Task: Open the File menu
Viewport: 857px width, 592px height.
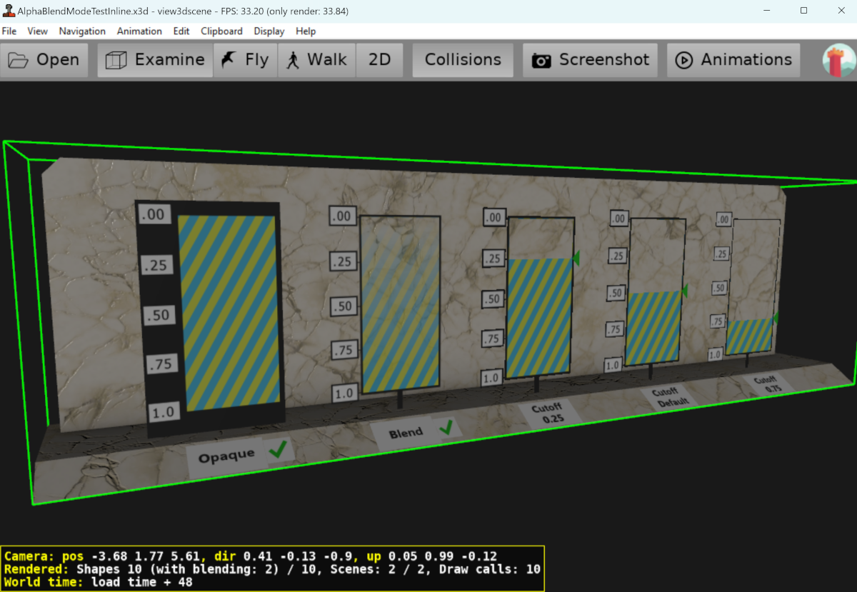Action: (9, 31)
